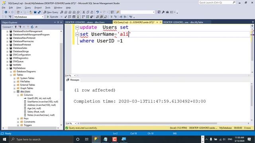Expand the Keys folder

18,118
